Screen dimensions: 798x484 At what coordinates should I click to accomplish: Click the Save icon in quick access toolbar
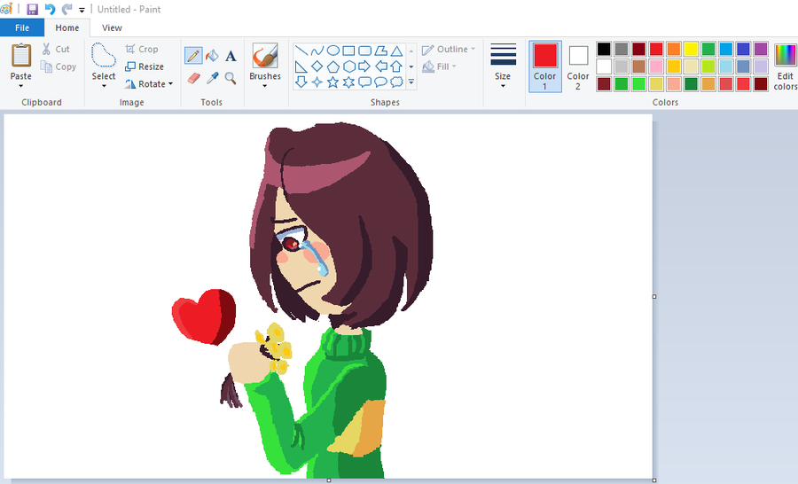pos(32,9)
